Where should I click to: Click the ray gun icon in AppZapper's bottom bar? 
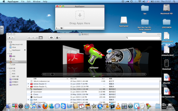click(61, 28)
